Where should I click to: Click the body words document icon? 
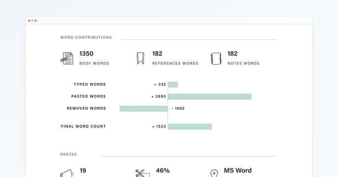[x=67, y=58]
